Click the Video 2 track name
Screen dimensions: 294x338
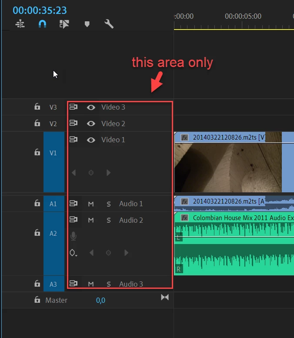(x=113, y=124)
